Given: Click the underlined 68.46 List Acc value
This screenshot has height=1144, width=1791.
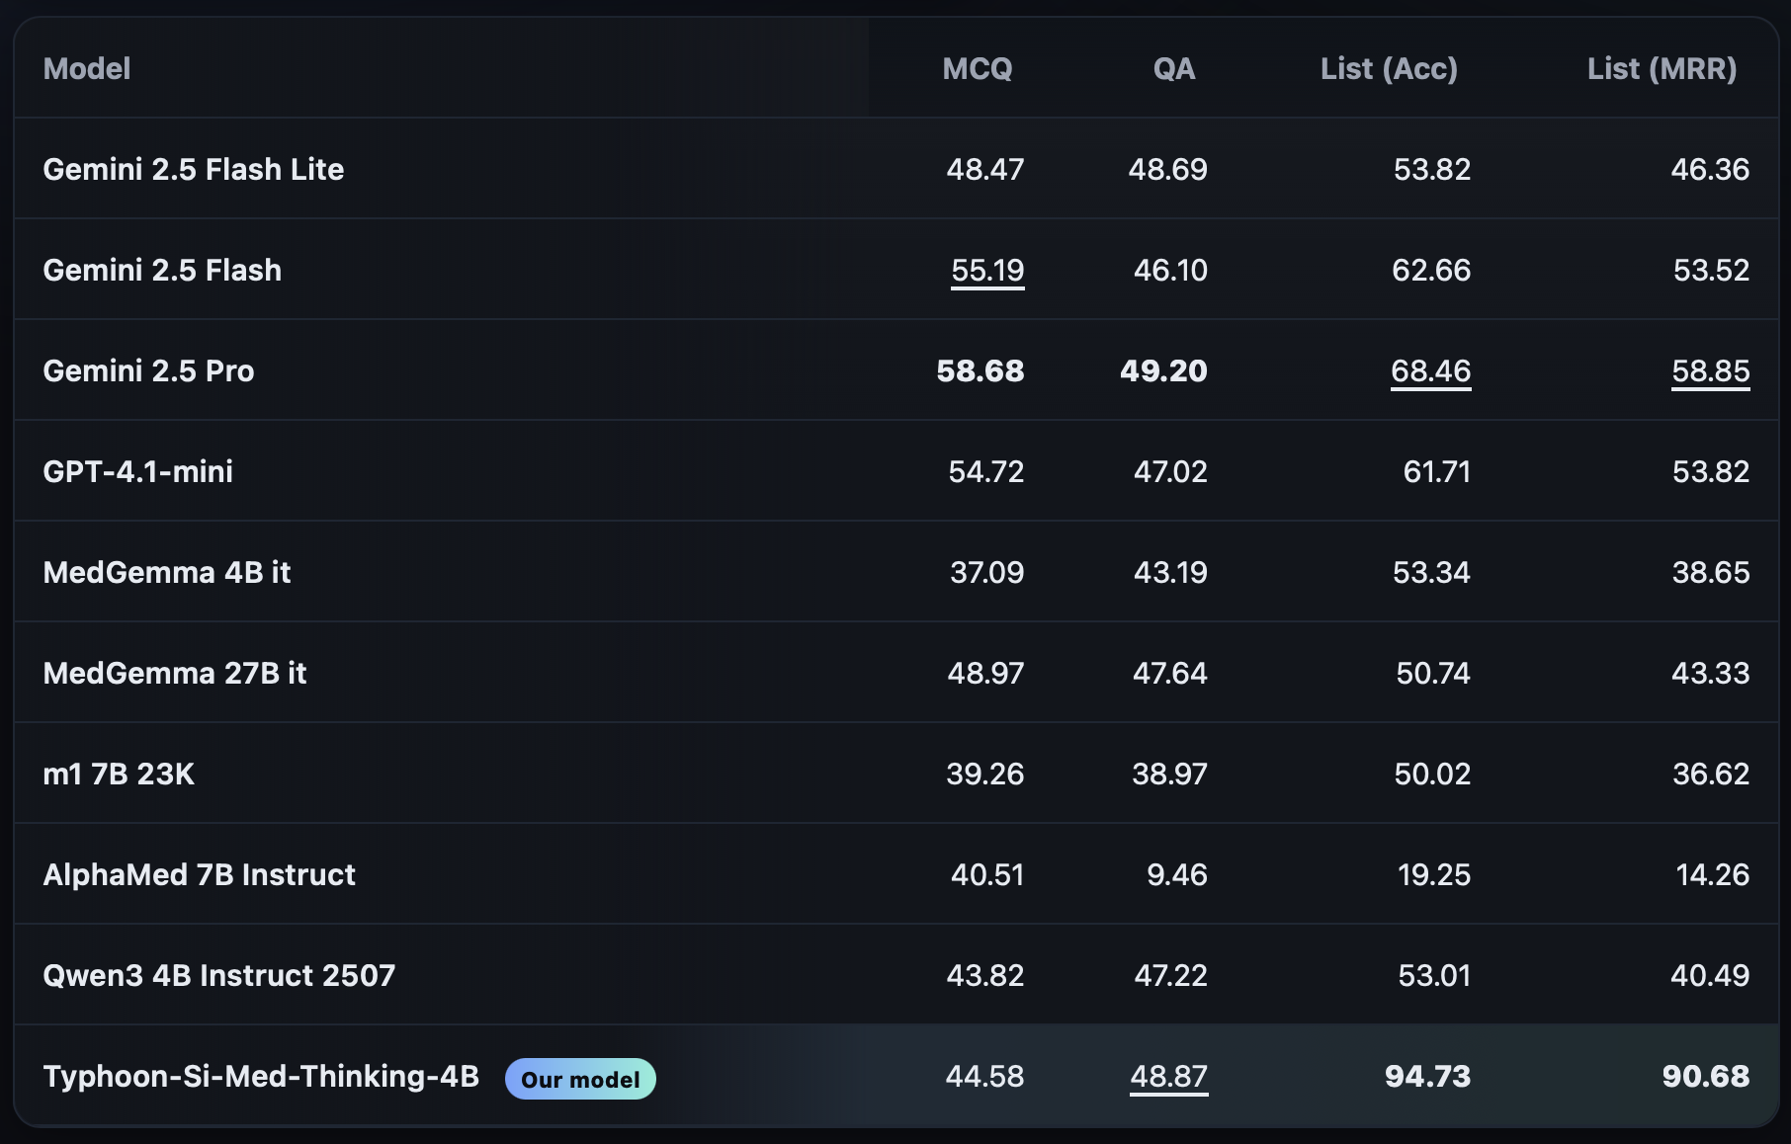Looking at the screenshot, I should pos(1430,371).
